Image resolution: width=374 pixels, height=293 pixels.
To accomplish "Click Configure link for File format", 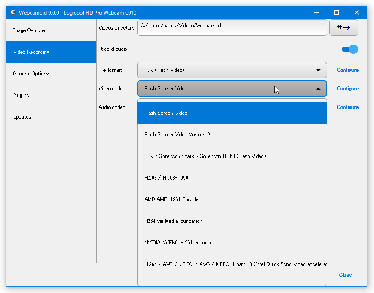I will pos(347,70).
